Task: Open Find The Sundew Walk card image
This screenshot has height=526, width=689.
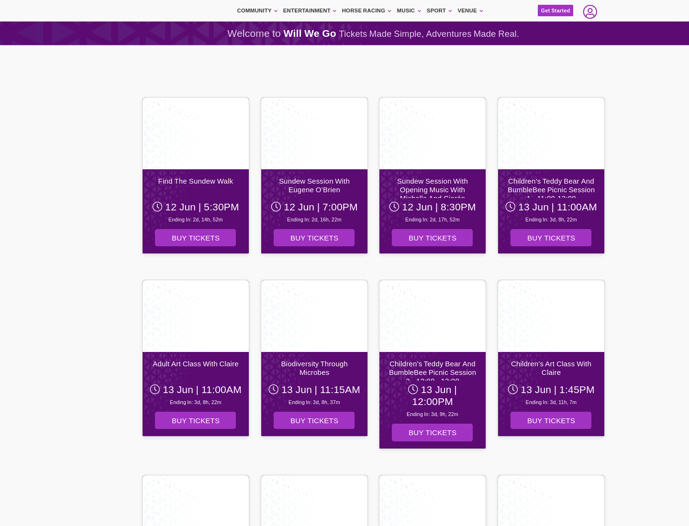Action: coord(196,133)
